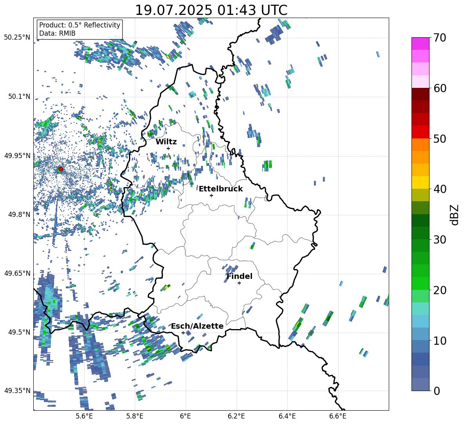
Task: Click the colorbar label '40'
Action: (x=440, y=189)
